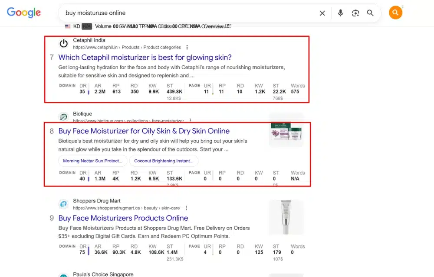Open the Overview link in SEO bar
The image size is (434, 277).
[x=216, y=26]
